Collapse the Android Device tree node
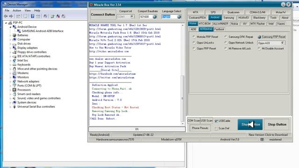This screenshot has height=168, width=299. click(10, 27)
